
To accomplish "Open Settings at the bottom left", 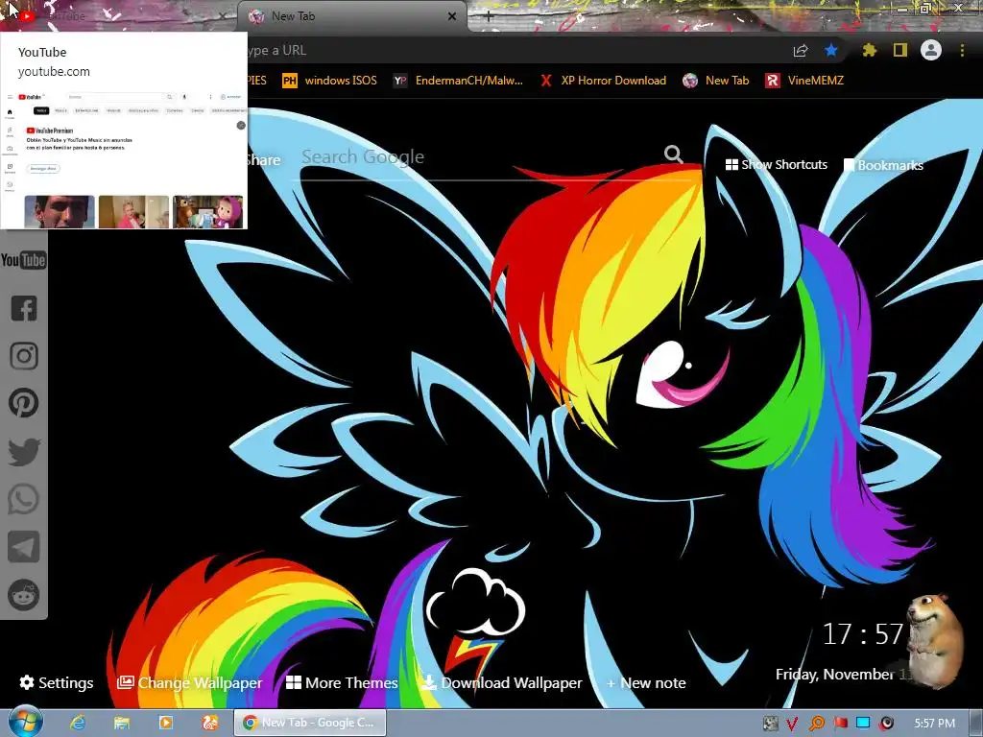I will [x=57, y=682].
